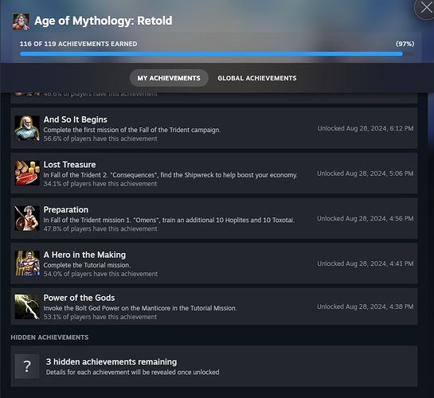Select the 'Lost Treasure' title text
The height and width of the screenshot is (398, 434).
[x=69, y=165]
